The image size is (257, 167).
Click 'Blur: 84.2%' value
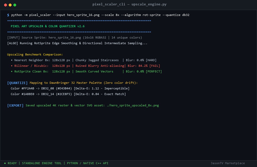[x=137, y=66]
